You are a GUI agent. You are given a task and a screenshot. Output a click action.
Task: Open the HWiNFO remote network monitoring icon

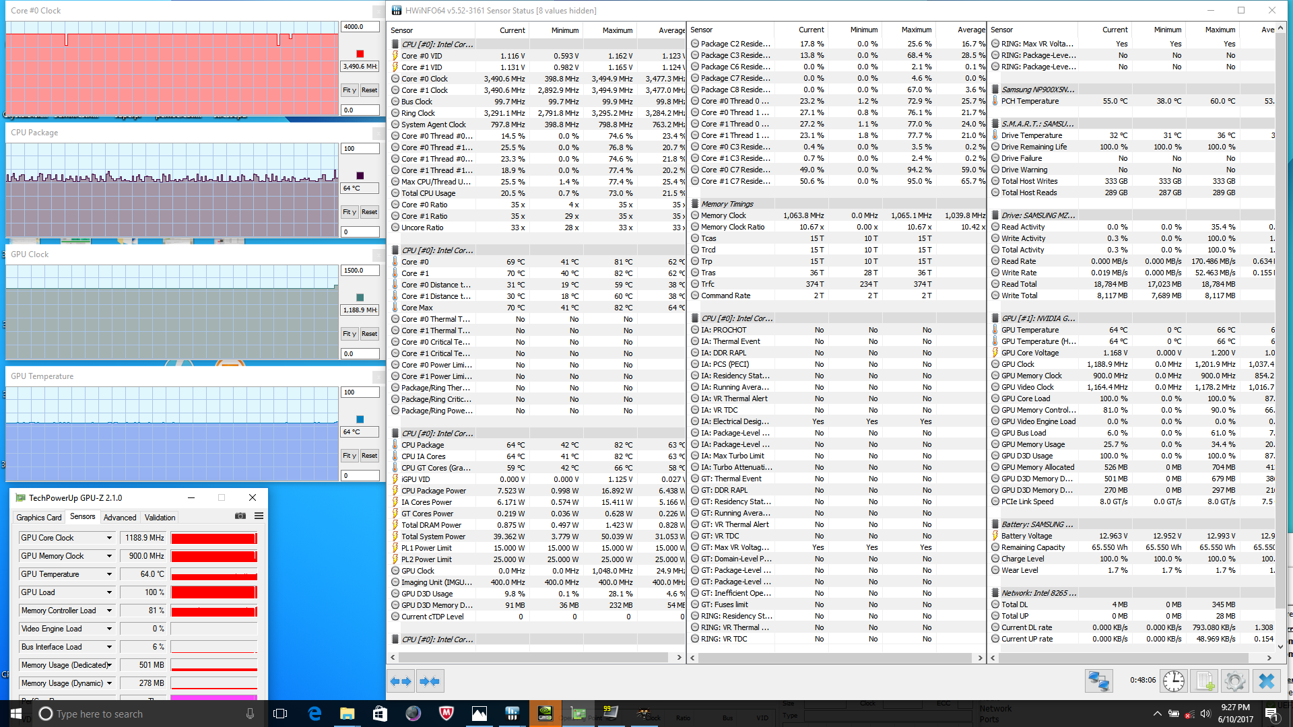click(x=1098, y=681)
